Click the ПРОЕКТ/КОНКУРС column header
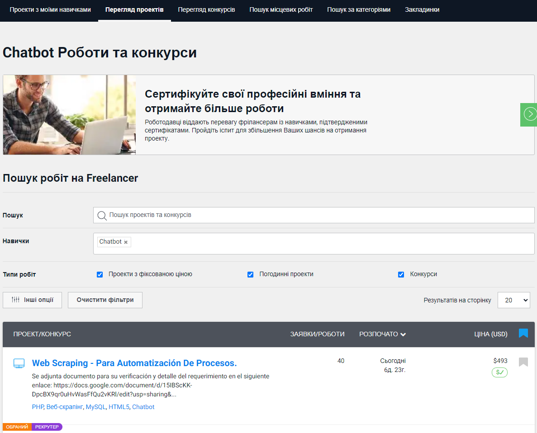The height and width of the screenshot is (433, 537). [x=42, y=334]
